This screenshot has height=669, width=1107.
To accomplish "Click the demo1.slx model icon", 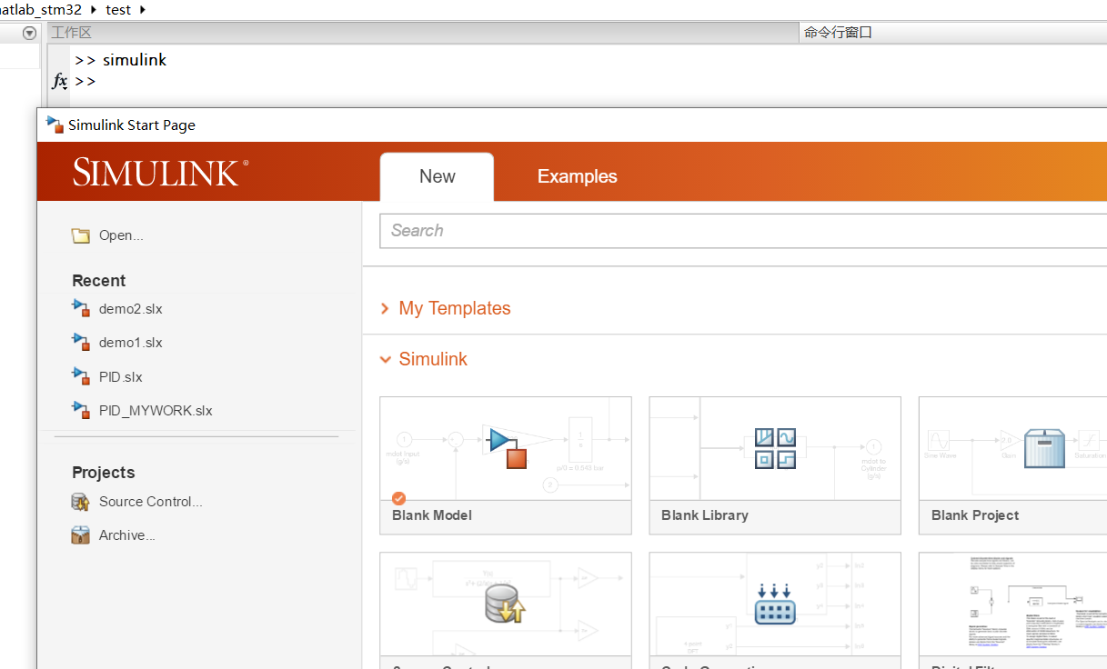I will (x=81, y=342).
